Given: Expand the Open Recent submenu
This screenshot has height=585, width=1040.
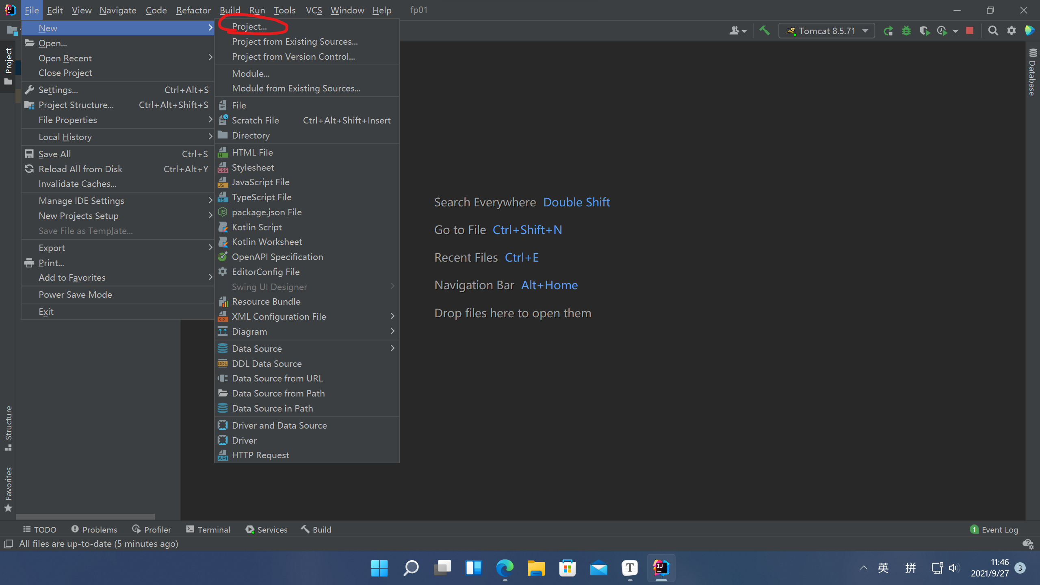Looking at the screenshot, I should (118, 58).
